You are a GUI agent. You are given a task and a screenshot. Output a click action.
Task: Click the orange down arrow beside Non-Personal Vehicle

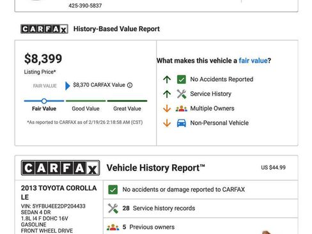tap(167, 123)
